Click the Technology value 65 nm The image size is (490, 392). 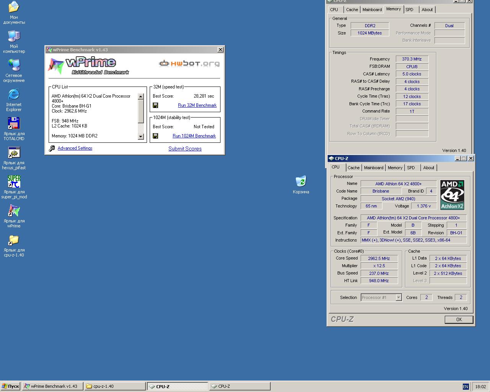click(x=371, y=206)
